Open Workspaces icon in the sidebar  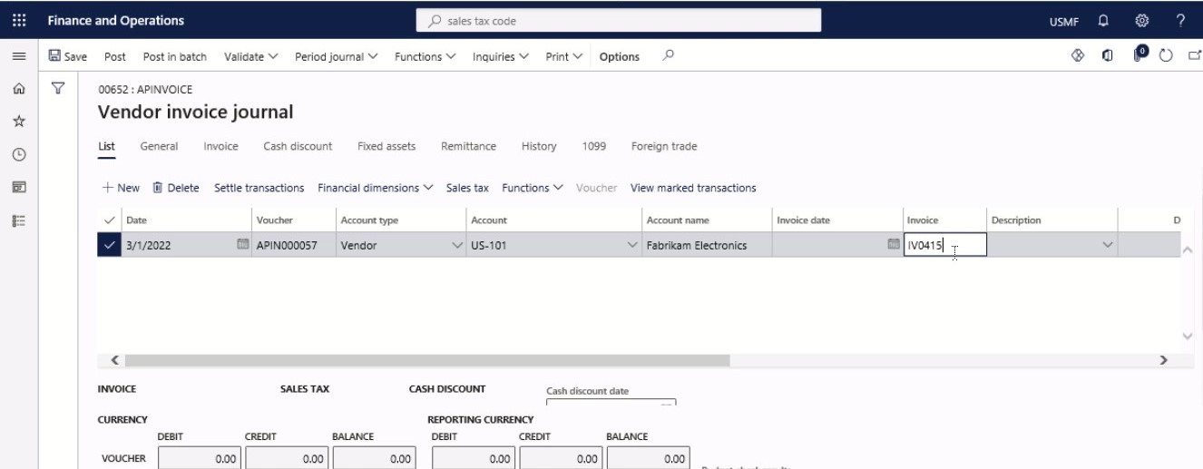tap(19, 187)
